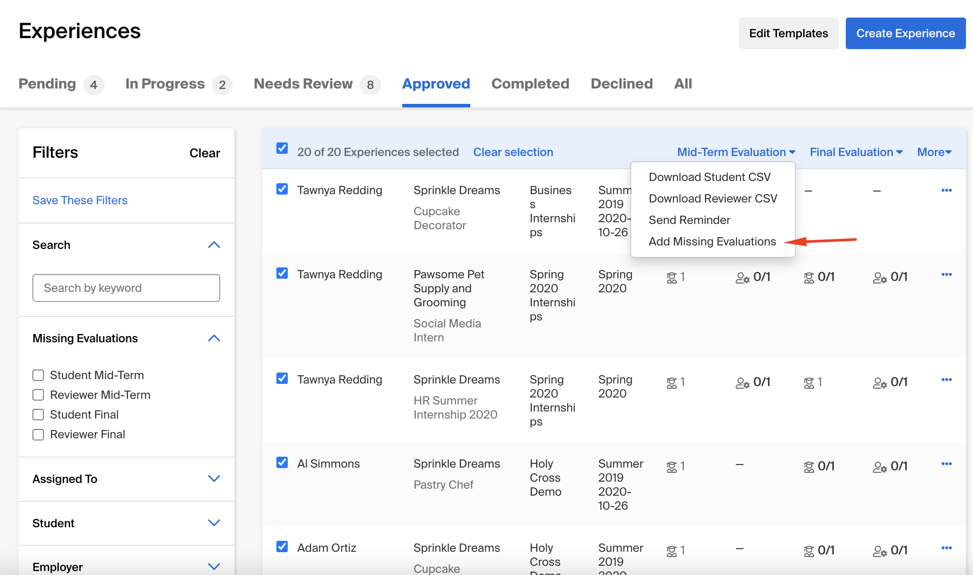Open three-dot menu for HR Summer Internship row
Image resolution: width=973 pixels, height=575 pixels.
point(946,380)
